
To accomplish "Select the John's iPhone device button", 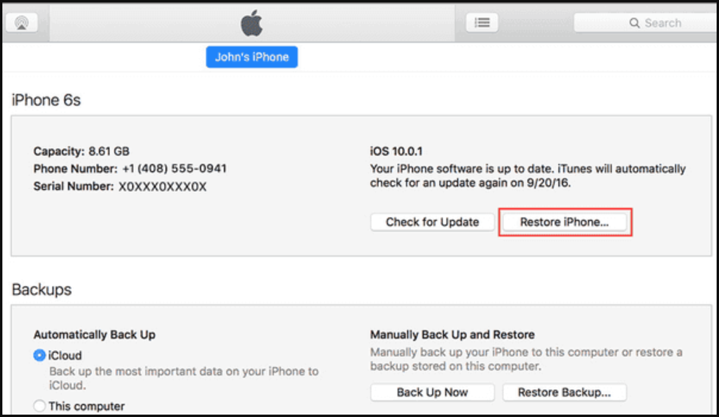I will click(252, 57).
